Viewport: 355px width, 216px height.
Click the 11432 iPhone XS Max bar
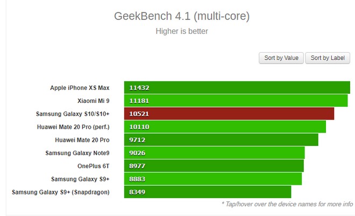pyautogui.click(x=237, y=87)
